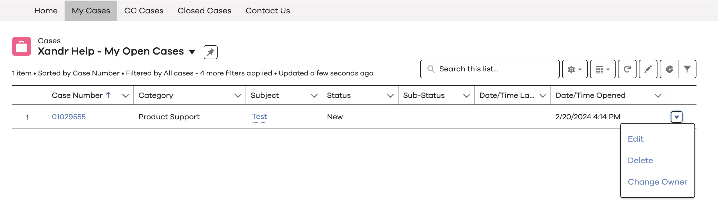Click the Xandr Help - My Open Cases title
The width and height of the screenshot is (718, 213).
tap(111, 51)
